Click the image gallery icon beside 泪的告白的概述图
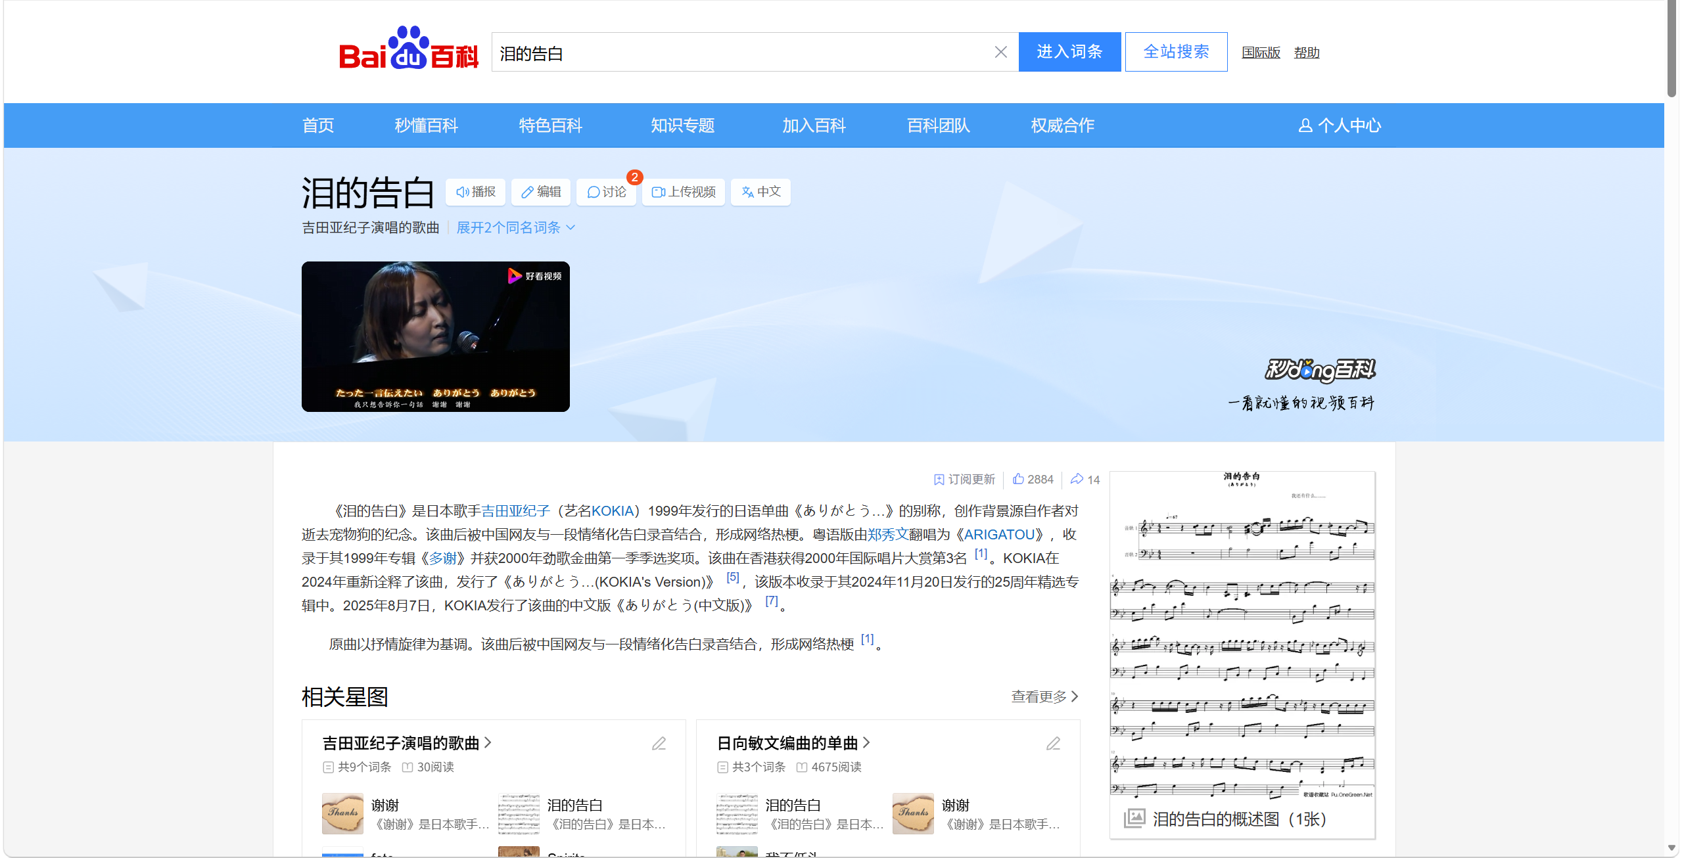This screenshot has width=1682, height=858. (1134, 819)
